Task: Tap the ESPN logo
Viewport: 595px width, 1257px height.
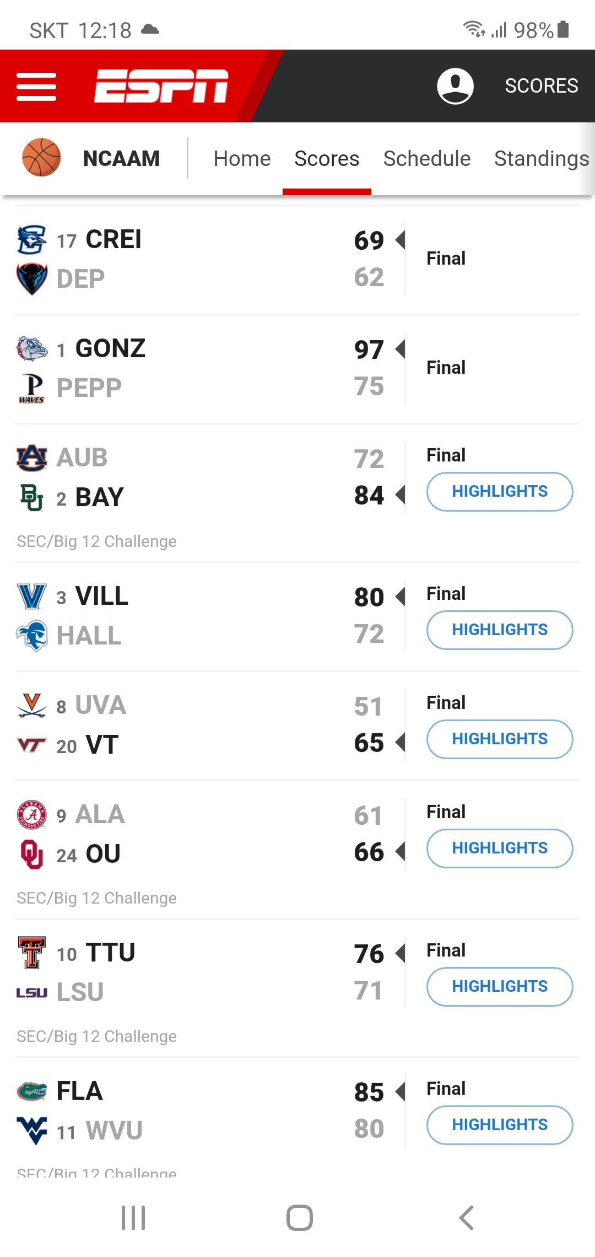Action: [161, 87]
